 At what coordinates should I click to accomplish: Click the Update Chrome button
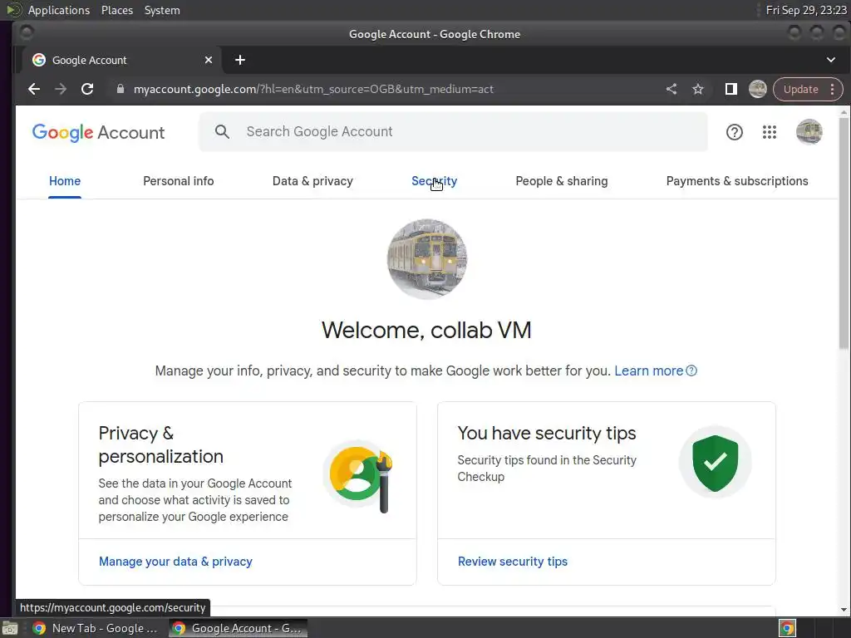[800, 89]
